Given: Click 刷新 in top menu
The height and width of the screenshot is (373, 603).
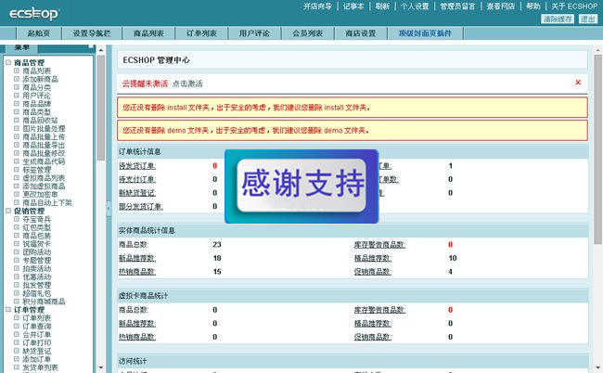Looking at the screenshot, I should click(382, 6).
